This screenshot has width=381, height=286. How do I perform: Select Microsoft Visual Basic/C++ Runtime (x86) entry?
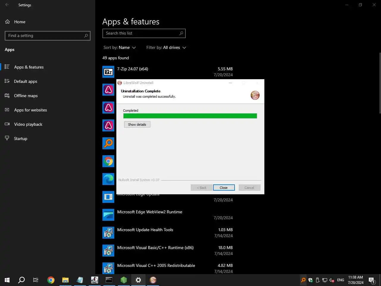coord(168,251)
